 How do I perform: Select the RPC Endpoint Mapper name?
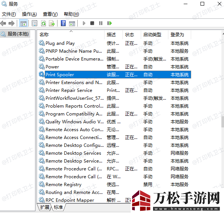click(x=70, y=200)
